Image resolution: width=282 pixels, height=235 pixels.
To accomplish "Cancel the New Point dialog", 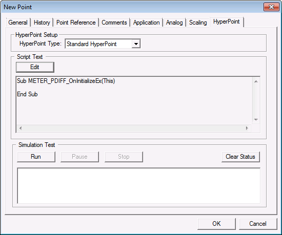I will tap(258, 224).
